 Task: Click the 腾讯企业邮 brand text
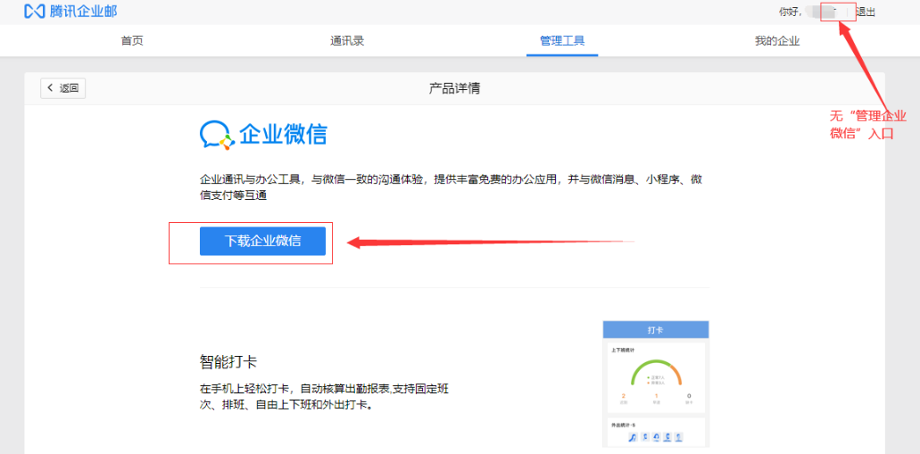point(84,12)
